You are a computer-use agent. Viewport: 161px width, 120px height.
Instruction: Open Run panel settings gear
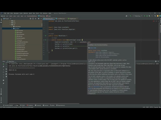(156, 61)
